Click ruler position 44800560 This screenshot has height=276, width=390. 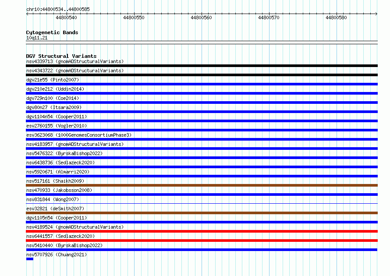[201, 18]
